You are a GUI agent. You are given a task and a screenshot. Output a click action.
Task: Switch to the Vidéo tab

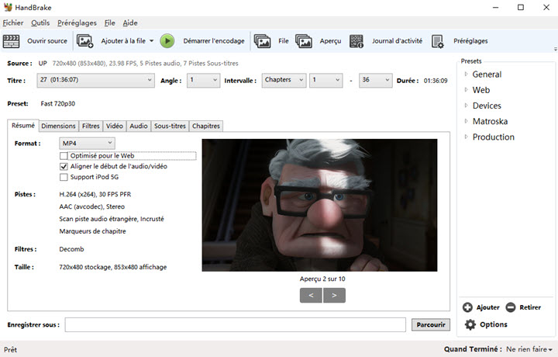(115, 127)
